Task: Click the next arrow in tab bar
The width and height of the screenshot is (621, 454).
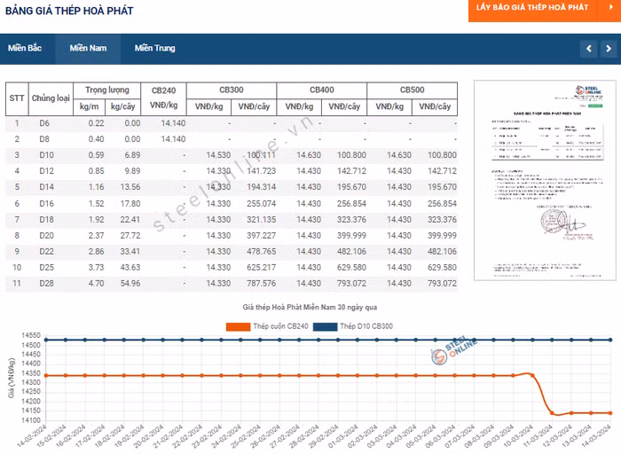Action: 608,48
